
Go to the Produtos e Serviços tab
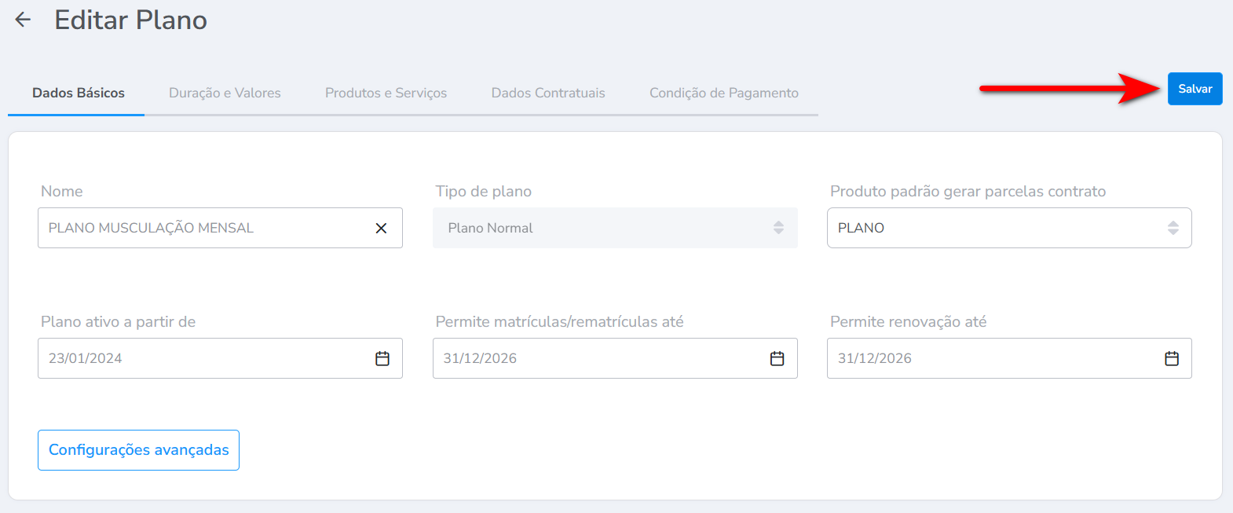(386, 93)
